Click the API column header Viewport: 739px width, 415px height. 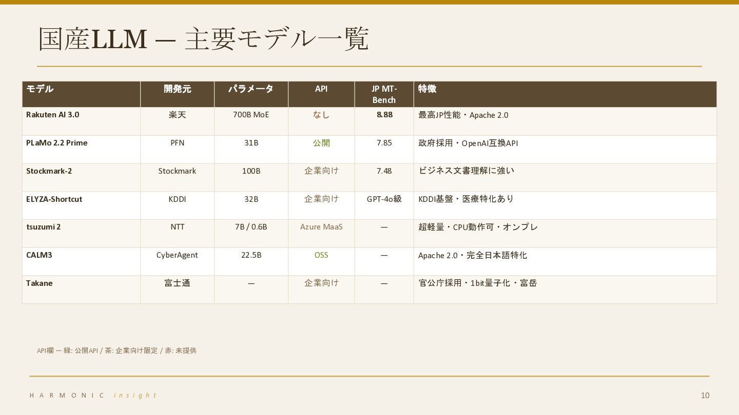(x=321, y=94)
